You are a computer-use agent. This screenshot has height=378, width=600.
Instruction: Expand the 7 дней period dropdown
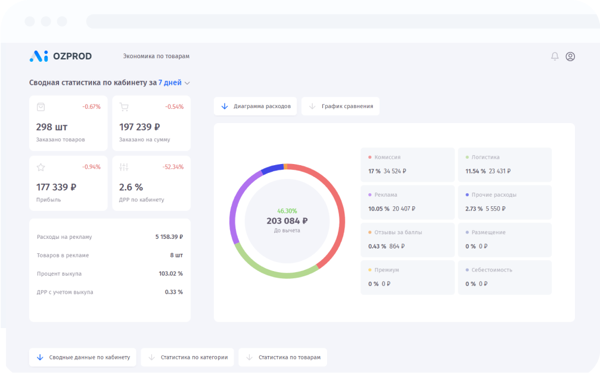tap(170, 83)
